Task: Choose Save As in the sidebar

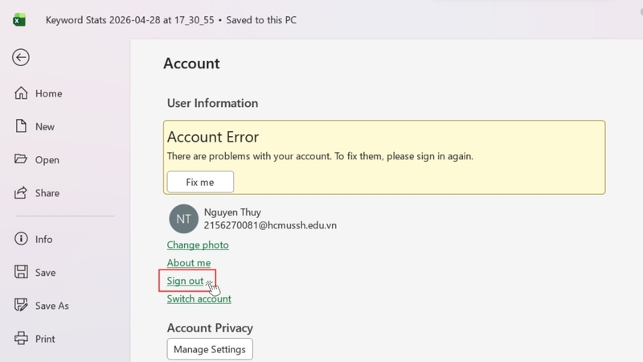Action: (x=51, y=306)
